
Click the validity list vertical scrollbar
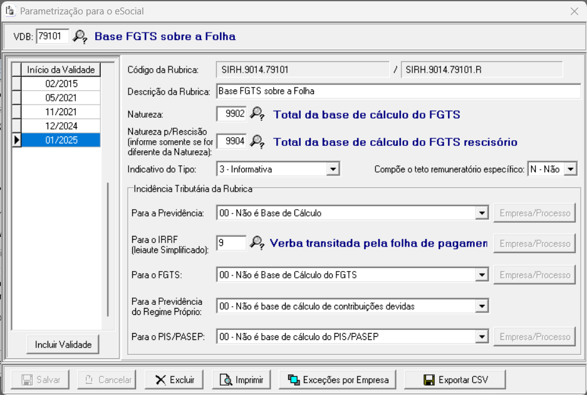109,250
